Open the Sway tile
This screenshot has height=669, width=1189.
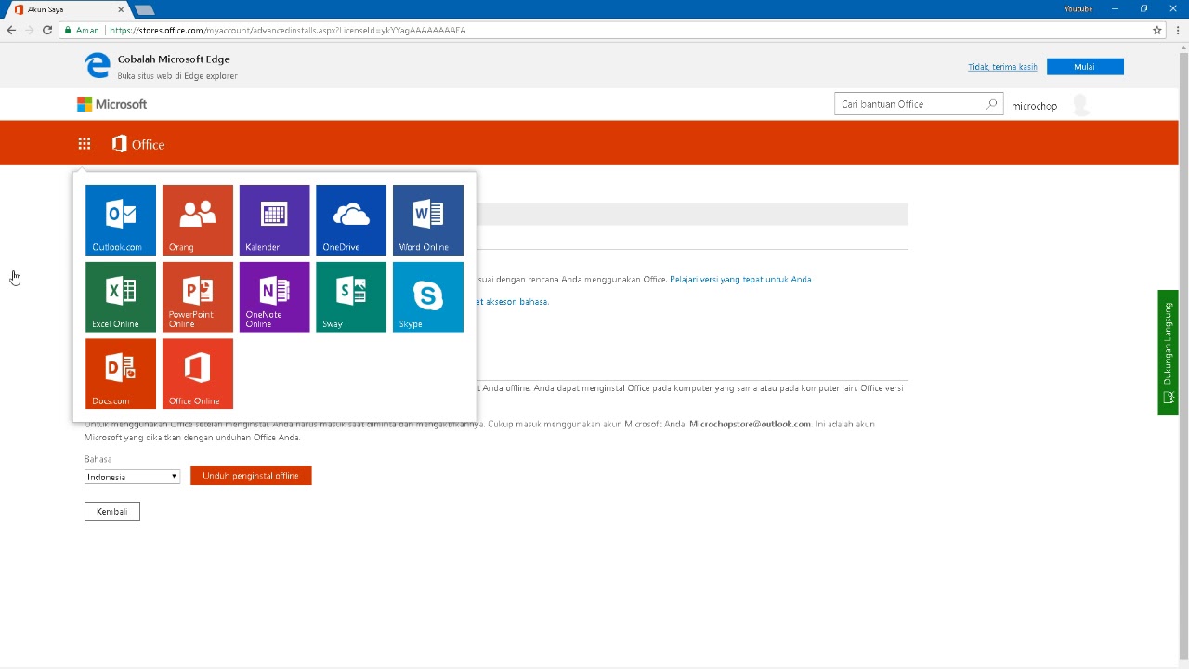tap(351, 296)
